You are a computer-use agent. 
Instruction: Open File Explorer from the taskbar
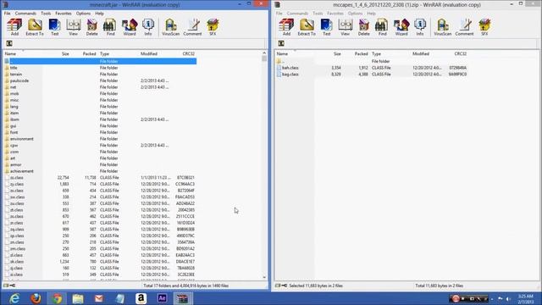pyautogui.click(x=78, y=298)
